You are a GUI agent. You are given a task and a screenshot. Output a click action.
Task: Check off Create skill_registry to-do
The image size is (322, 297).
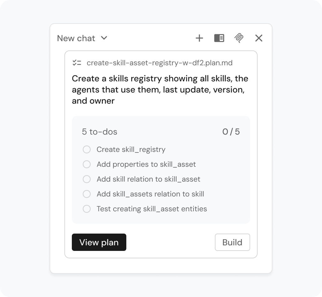87,149
